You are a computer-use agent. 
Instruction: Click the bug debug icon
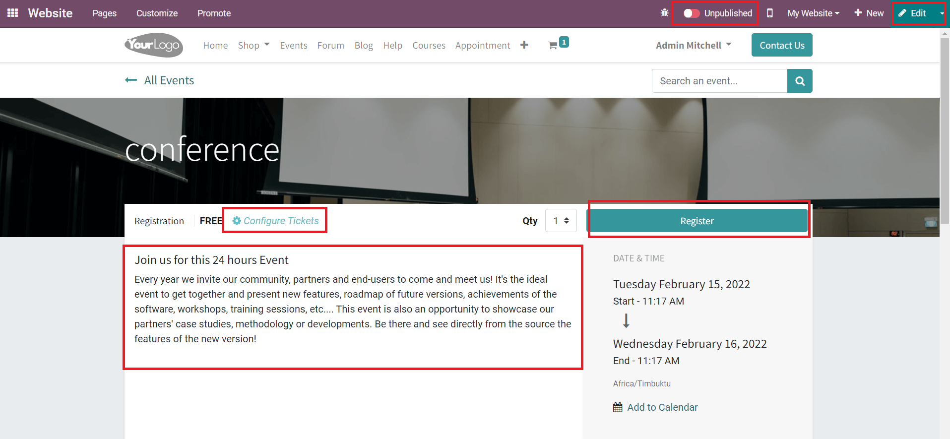coord(665,13)
